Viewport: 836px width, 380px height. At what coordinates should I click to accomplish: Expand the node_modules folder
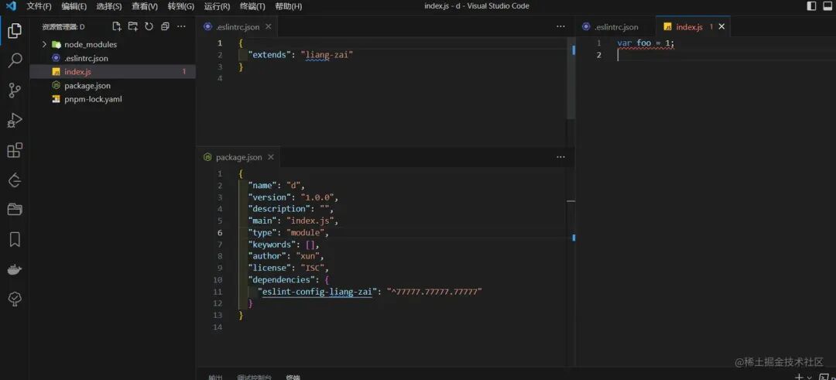pyautogui.click(x=44, y=44)
